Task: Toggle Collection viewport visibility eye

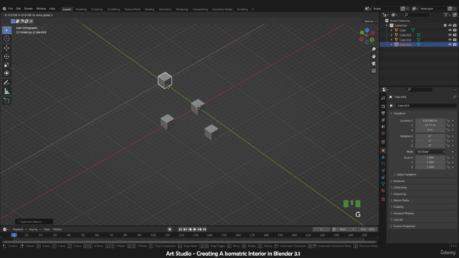Action: click(x=450, y=26)
